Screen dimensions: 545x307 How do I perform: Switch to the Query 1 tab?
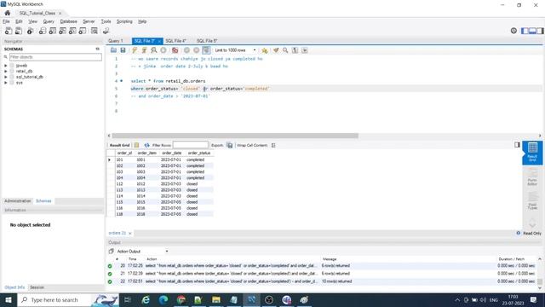(116, 41)
